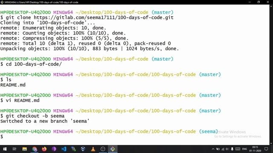Open Task View from the taskbar

tap(15, 149)
